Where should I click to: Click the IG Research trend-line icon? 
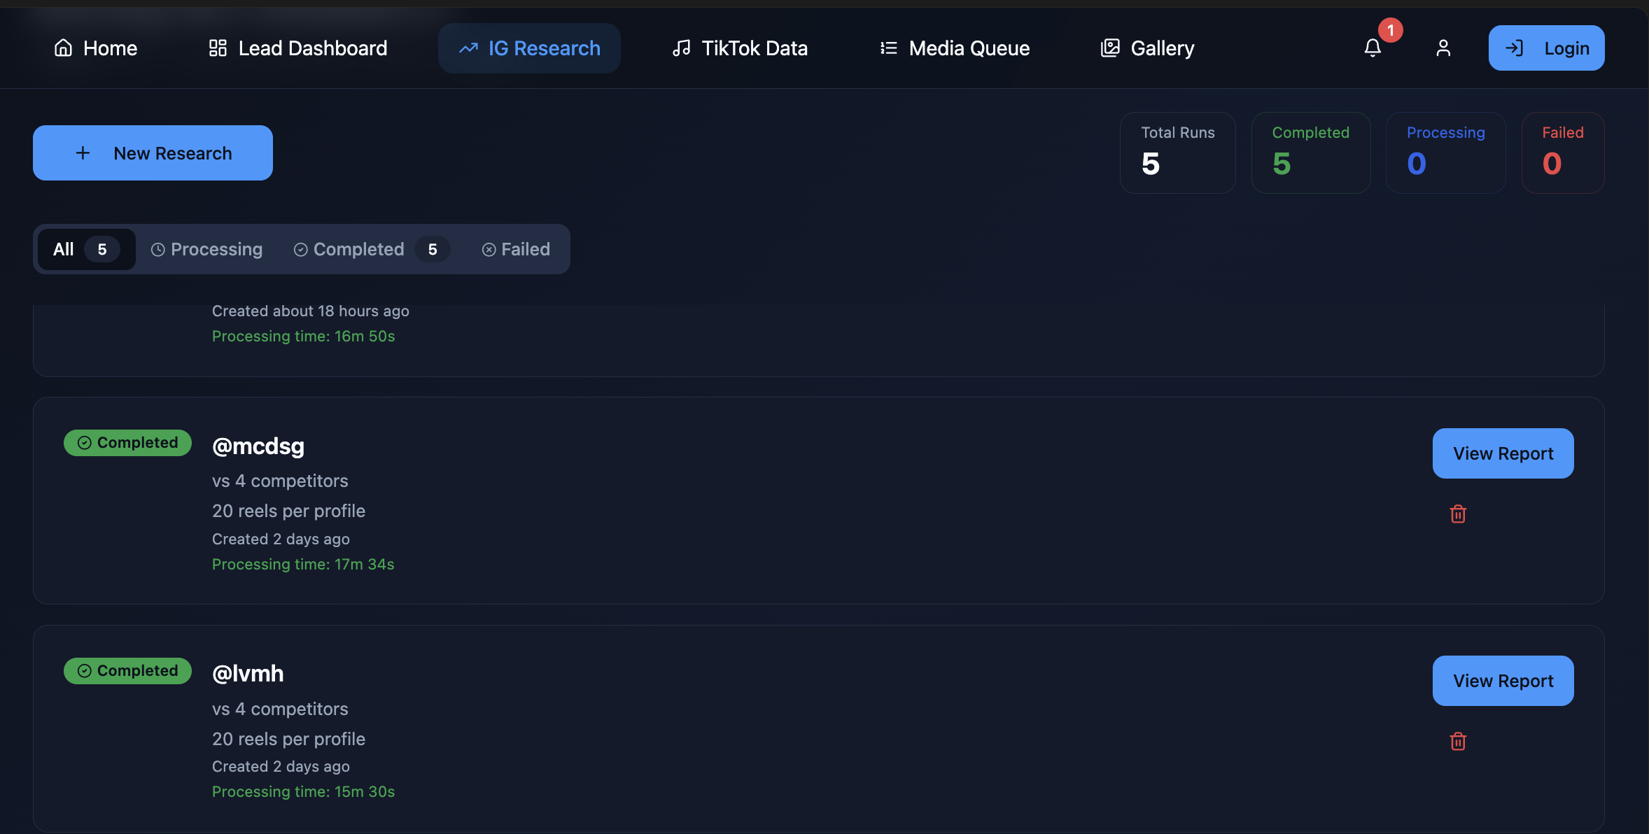(x=470, y=48)
